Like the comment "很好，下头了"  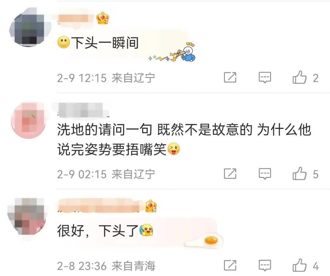tap(299, 265)
